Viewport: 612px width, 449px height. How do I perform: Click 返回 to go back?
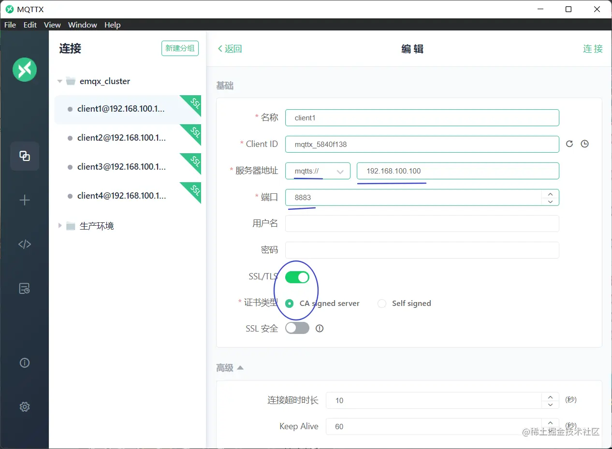[x=230, y=48]
